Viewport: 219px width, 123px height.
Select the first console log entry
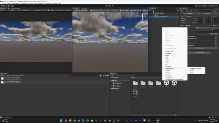point(54,79)
